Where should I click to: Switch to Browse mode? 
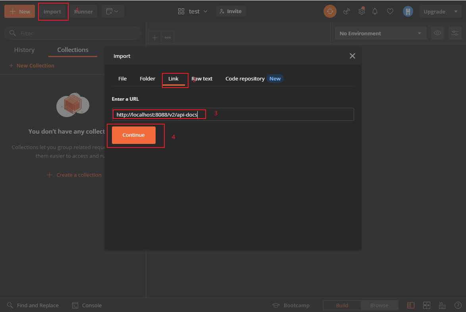(x=379, y=306)
